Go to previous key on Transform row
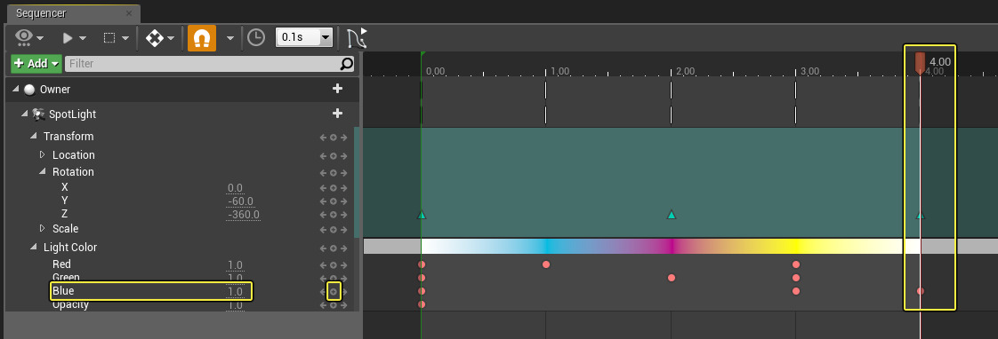 pyautogui.click(x=324, y=138)
